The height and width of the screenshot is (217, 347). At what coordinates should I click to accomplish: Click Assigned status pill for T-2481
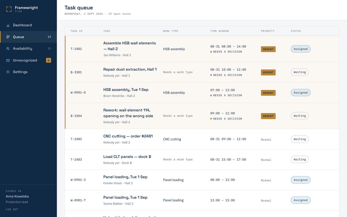click(x=301, y=49)
